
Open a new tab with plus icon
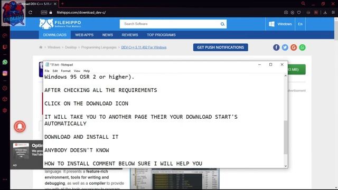point(62,4)
